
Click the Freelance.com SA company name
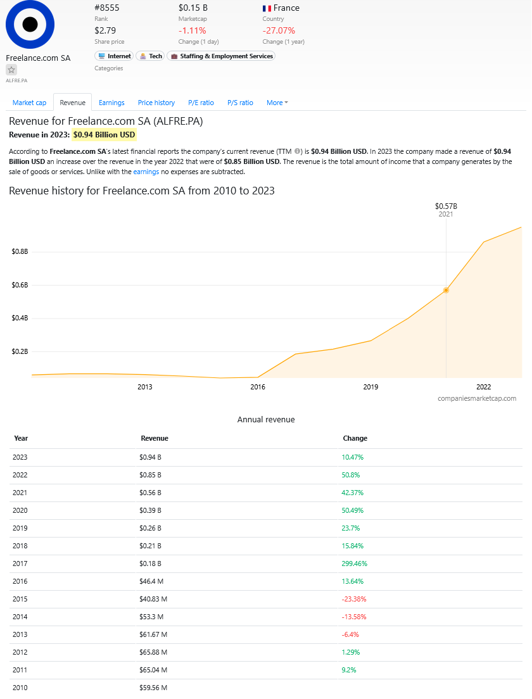[x=39, y=58]
